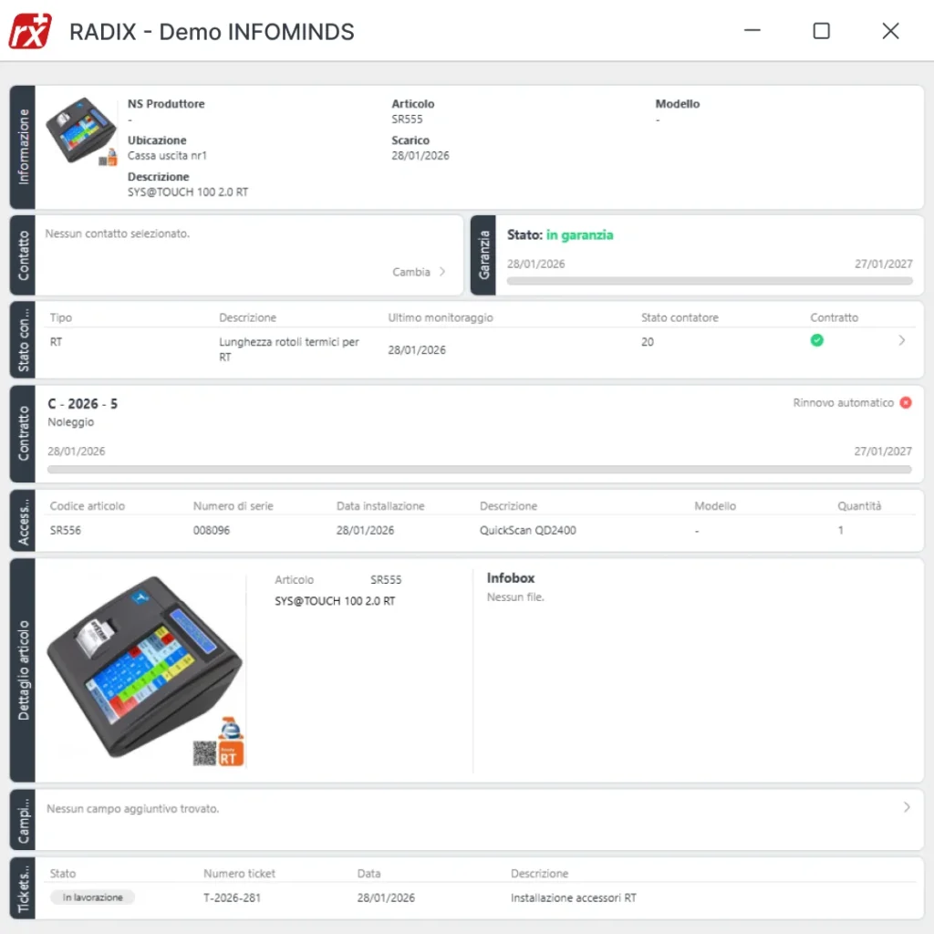Open contract C - 2026 - 5
The image size is (934, 934).
tap(82, 403)
